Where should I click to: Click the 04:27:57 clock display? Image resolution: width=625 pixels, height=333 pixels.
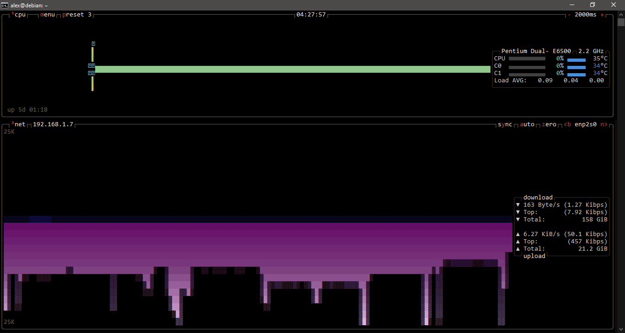[x=312, y=14]
